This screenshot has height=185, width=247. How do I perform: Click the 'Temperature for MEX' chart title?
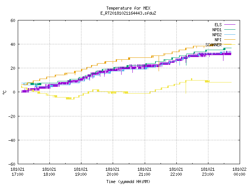pos(128,8)
